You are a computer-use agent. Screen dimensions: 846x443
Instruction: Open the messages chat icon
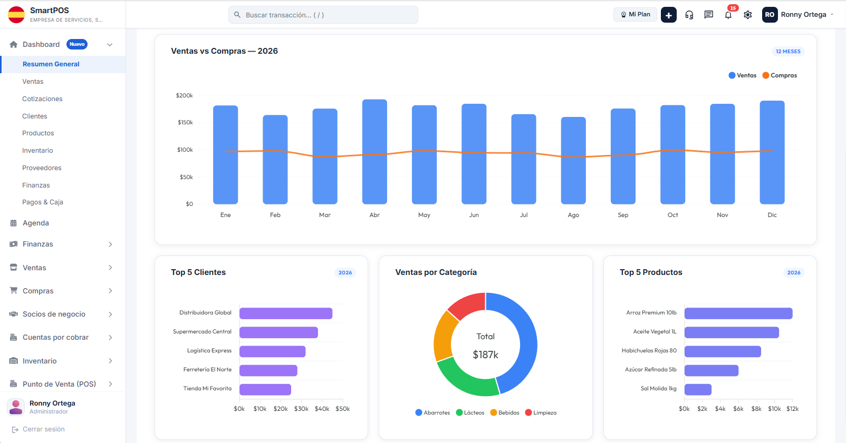(x=708, y=15)
